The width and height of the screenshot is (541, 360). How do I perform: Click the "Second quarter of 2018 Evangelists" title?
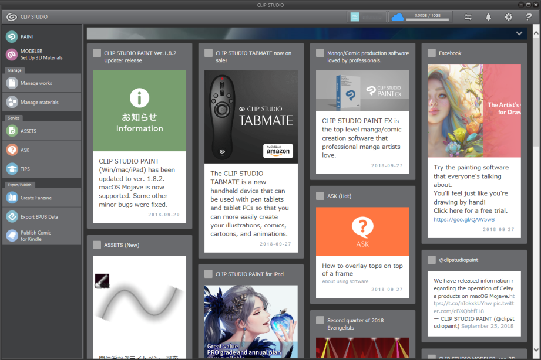pyautogui.click(x=355, y=324)
